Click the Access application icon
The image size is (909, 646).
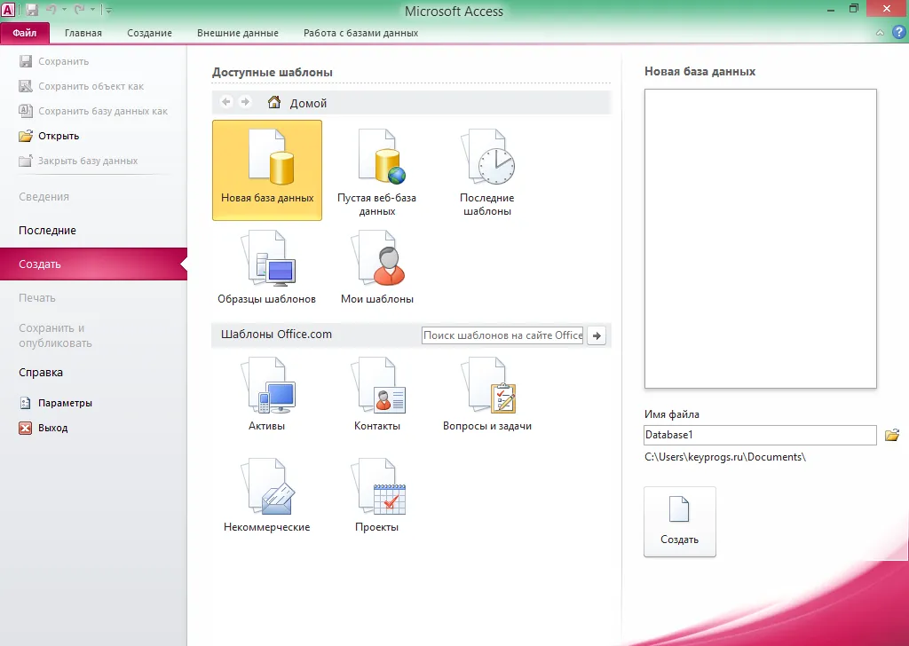8,9
